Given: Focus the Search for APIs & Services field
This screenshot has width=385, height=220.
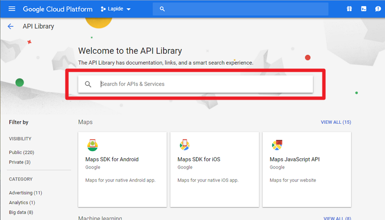Looking at the screenshot, I should click(195, 84).
